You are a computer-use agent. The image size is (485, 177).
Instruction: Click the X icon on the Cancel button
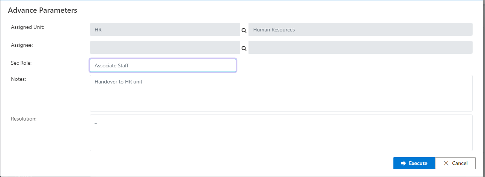[446, 163]
